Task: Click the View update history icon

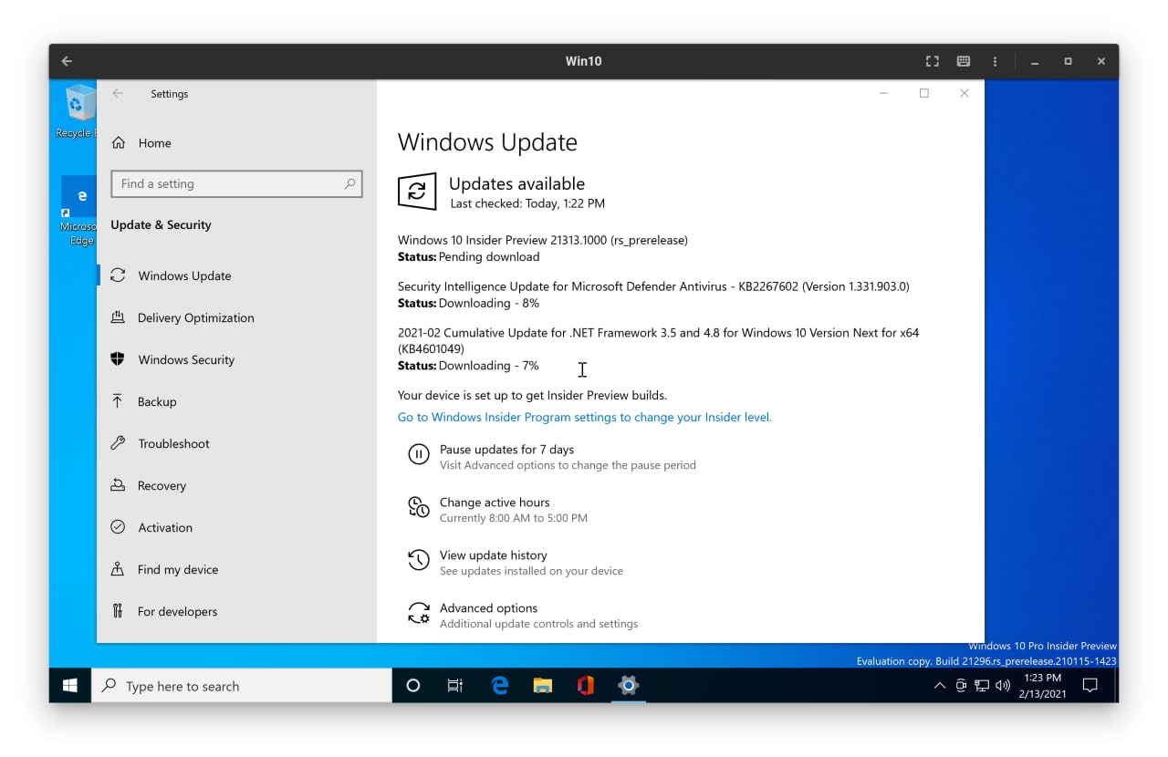Action: click(419, 560)
